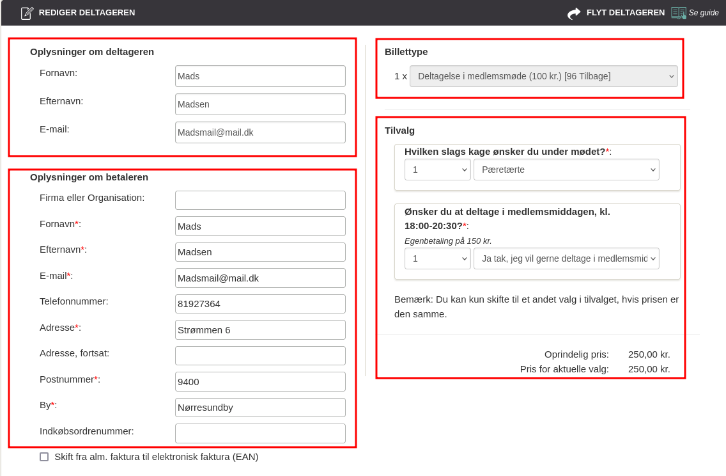Click the 'Egenbetaling på 150 kr.' note
Image resolution: width=726 pixels, height=476 pixels.
(x=448, y=241)
